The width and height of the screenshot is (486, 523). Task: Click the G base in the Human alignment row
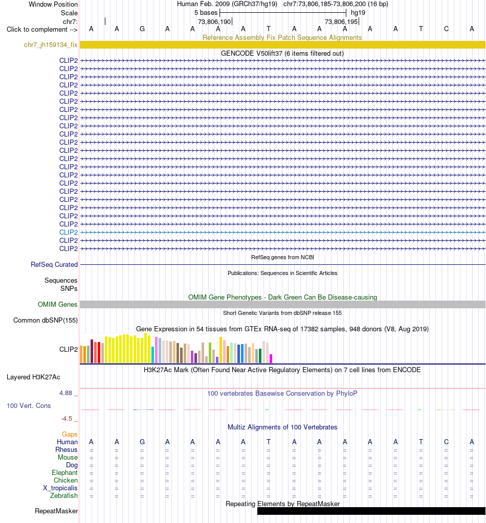142,442
